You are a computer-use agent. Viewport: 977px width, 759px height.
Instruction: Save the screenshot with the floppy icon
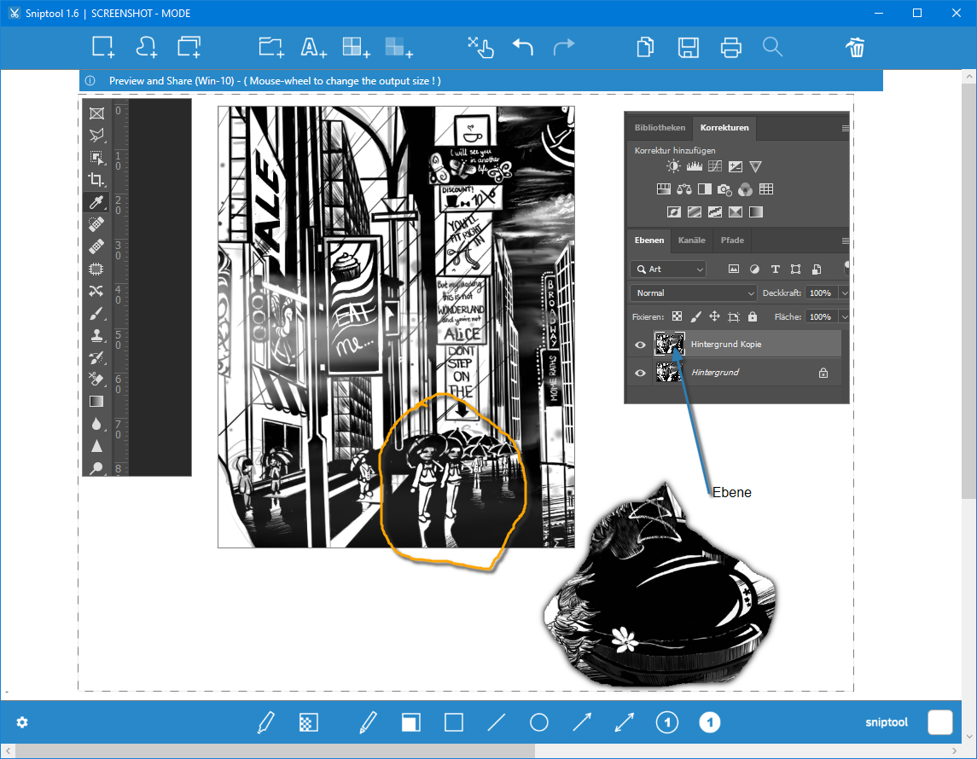[x=688, y=47]
